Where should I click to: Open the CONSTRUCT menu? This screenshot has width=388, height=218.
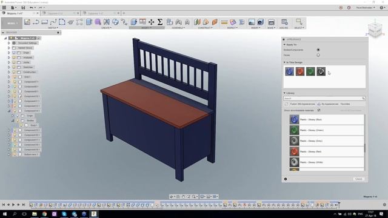205,28
